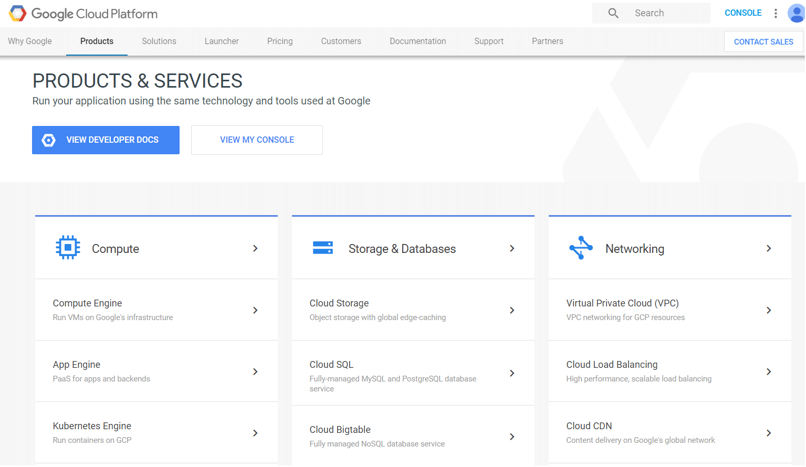806x467 pixels.
Task: Open Cloud Bigtable row chevron
Action: 512,437
